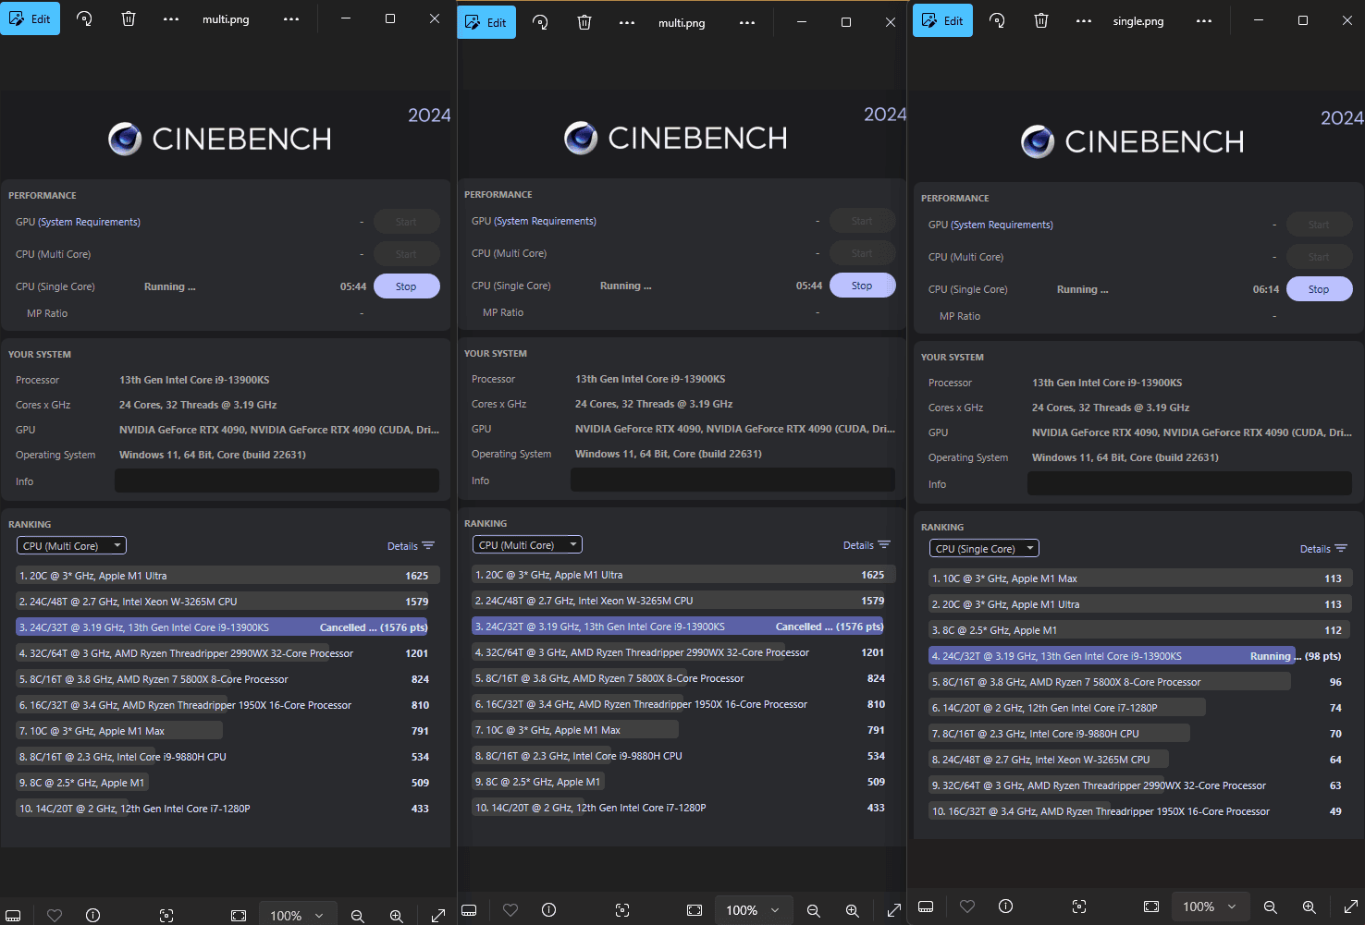Open the menu right of the leftmost multi.png filename
This screenshot has width=1365, height=925.
(291, 18)
